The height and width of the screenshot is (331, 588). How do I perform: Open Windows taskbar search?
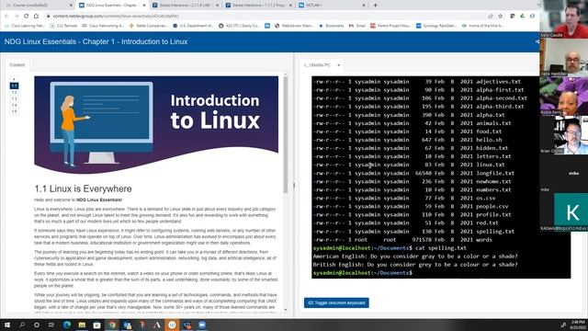click(x=22, y=325)
